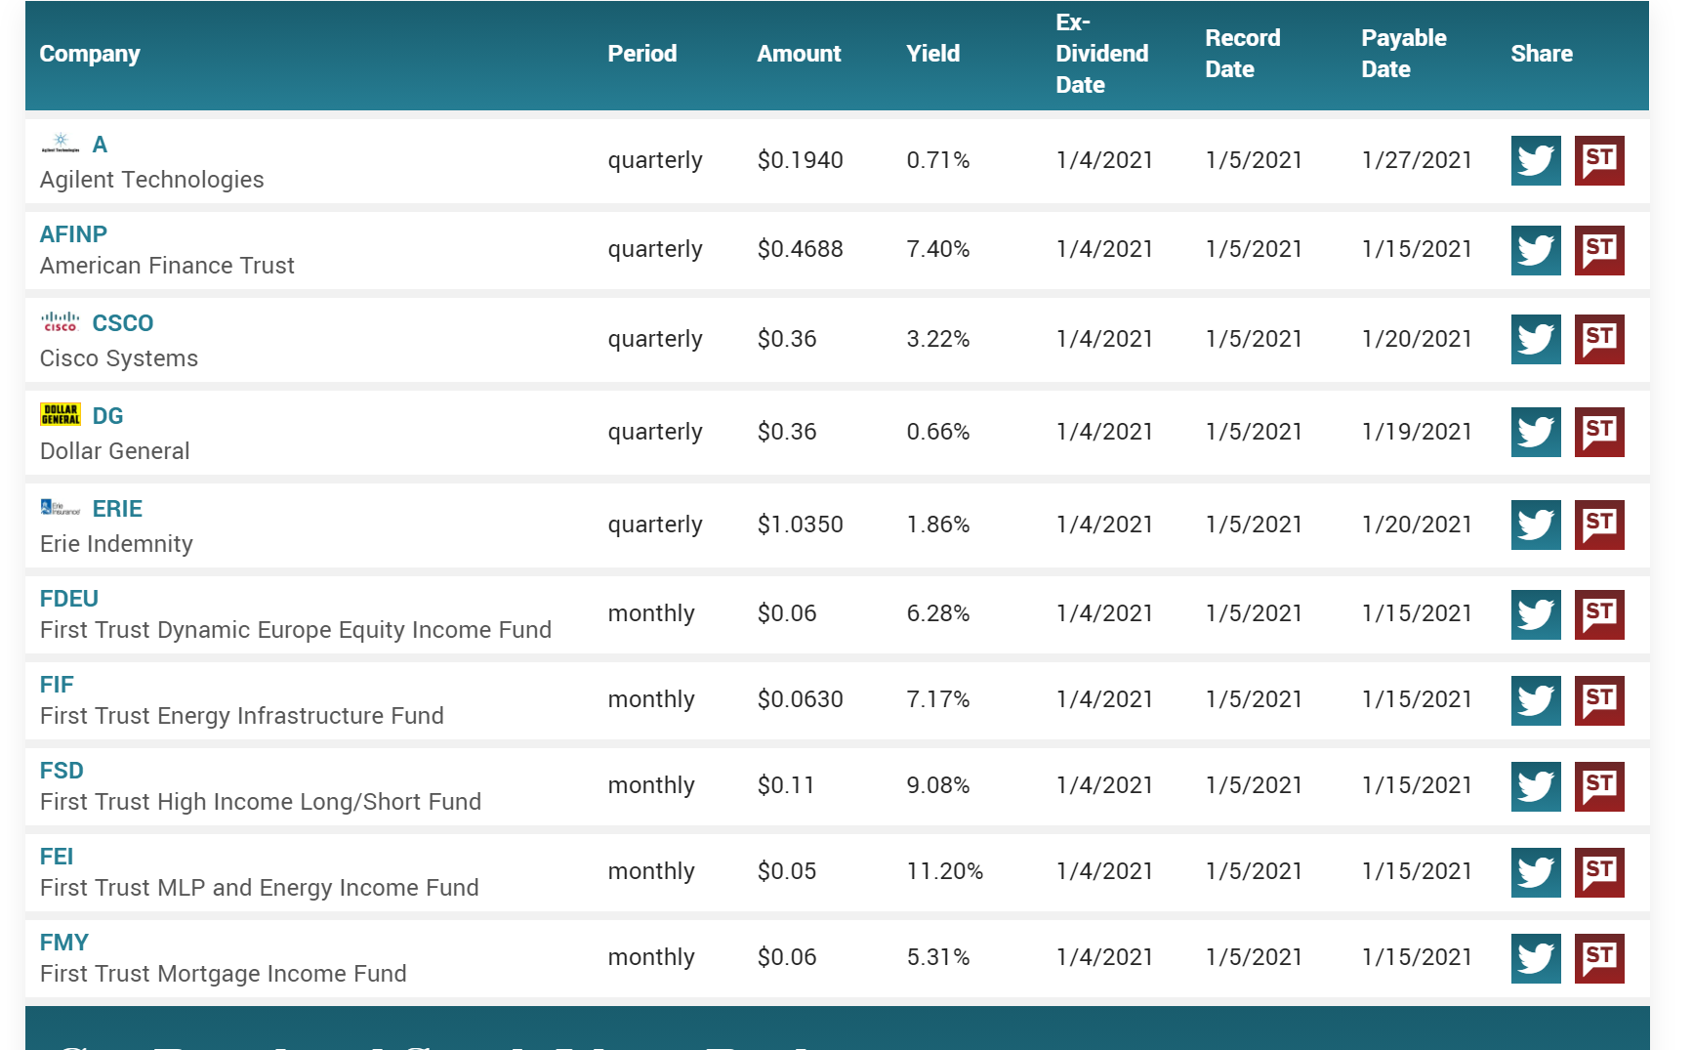Click the 1/19/2021 payable date

point(1417,432)
